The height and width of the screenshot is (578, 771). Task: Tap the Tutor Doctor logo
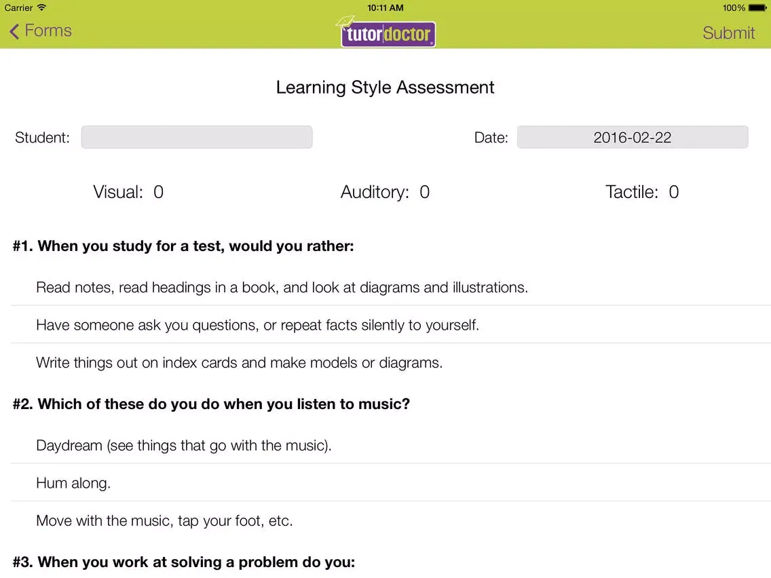[x=386, y=32]
